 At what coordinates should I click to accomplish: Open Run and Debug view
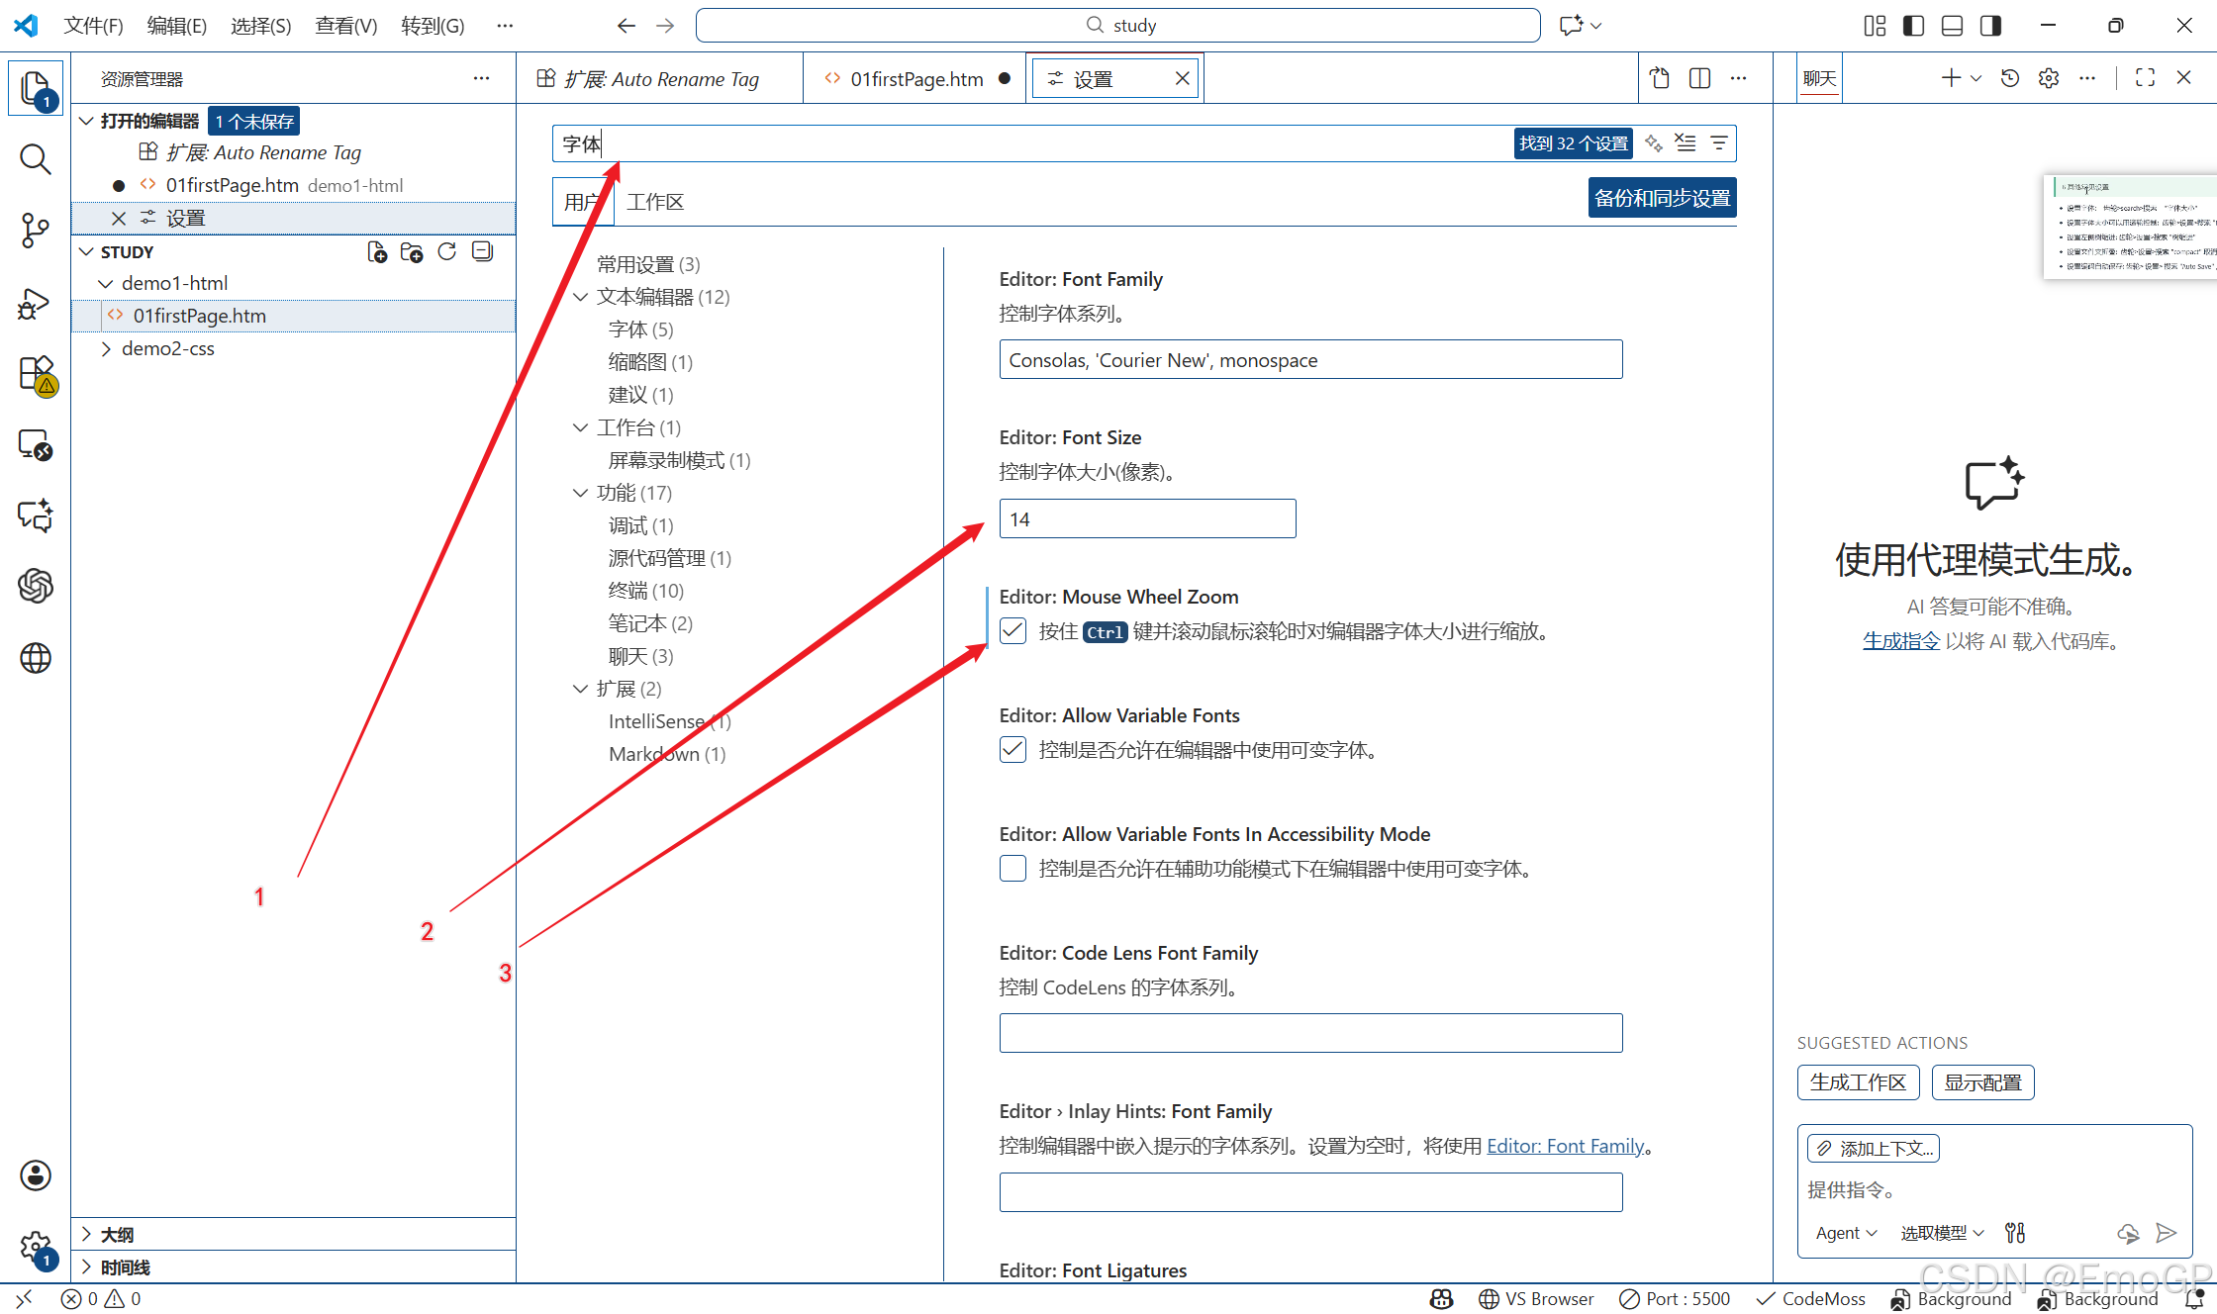(36, 304)
